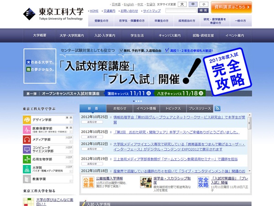This screenshot has height=206, width=274.
Task: Set text size to 中
Action: [193, 4]
